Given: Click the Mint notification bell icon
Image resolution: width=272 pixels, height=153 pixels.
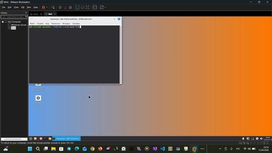Looking at the screenshot, I should tap(243, 139).
